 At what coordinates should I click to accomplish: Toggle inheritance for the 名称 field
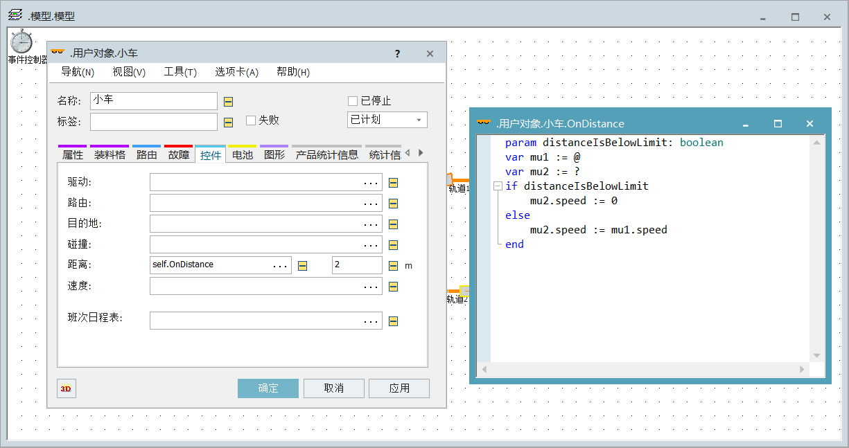(228, 102)
